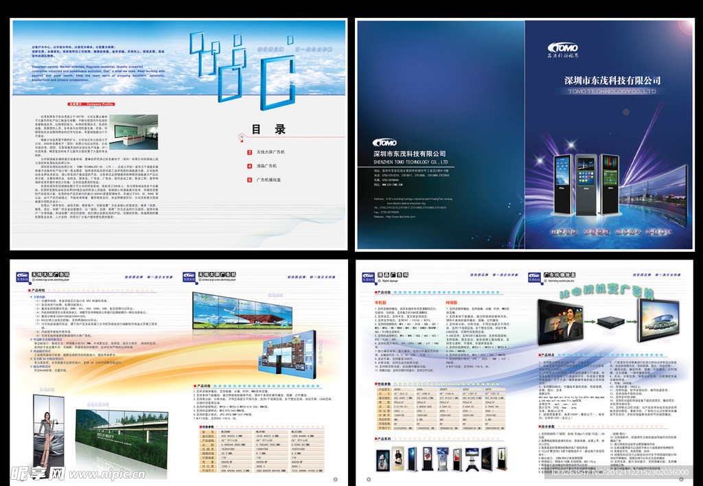Image resolution: width=703 pixels, height=486 pixels.
Task: Click the green 让电视机变广告机 headline
Action: pyautogui.click(x=606, y=290)
